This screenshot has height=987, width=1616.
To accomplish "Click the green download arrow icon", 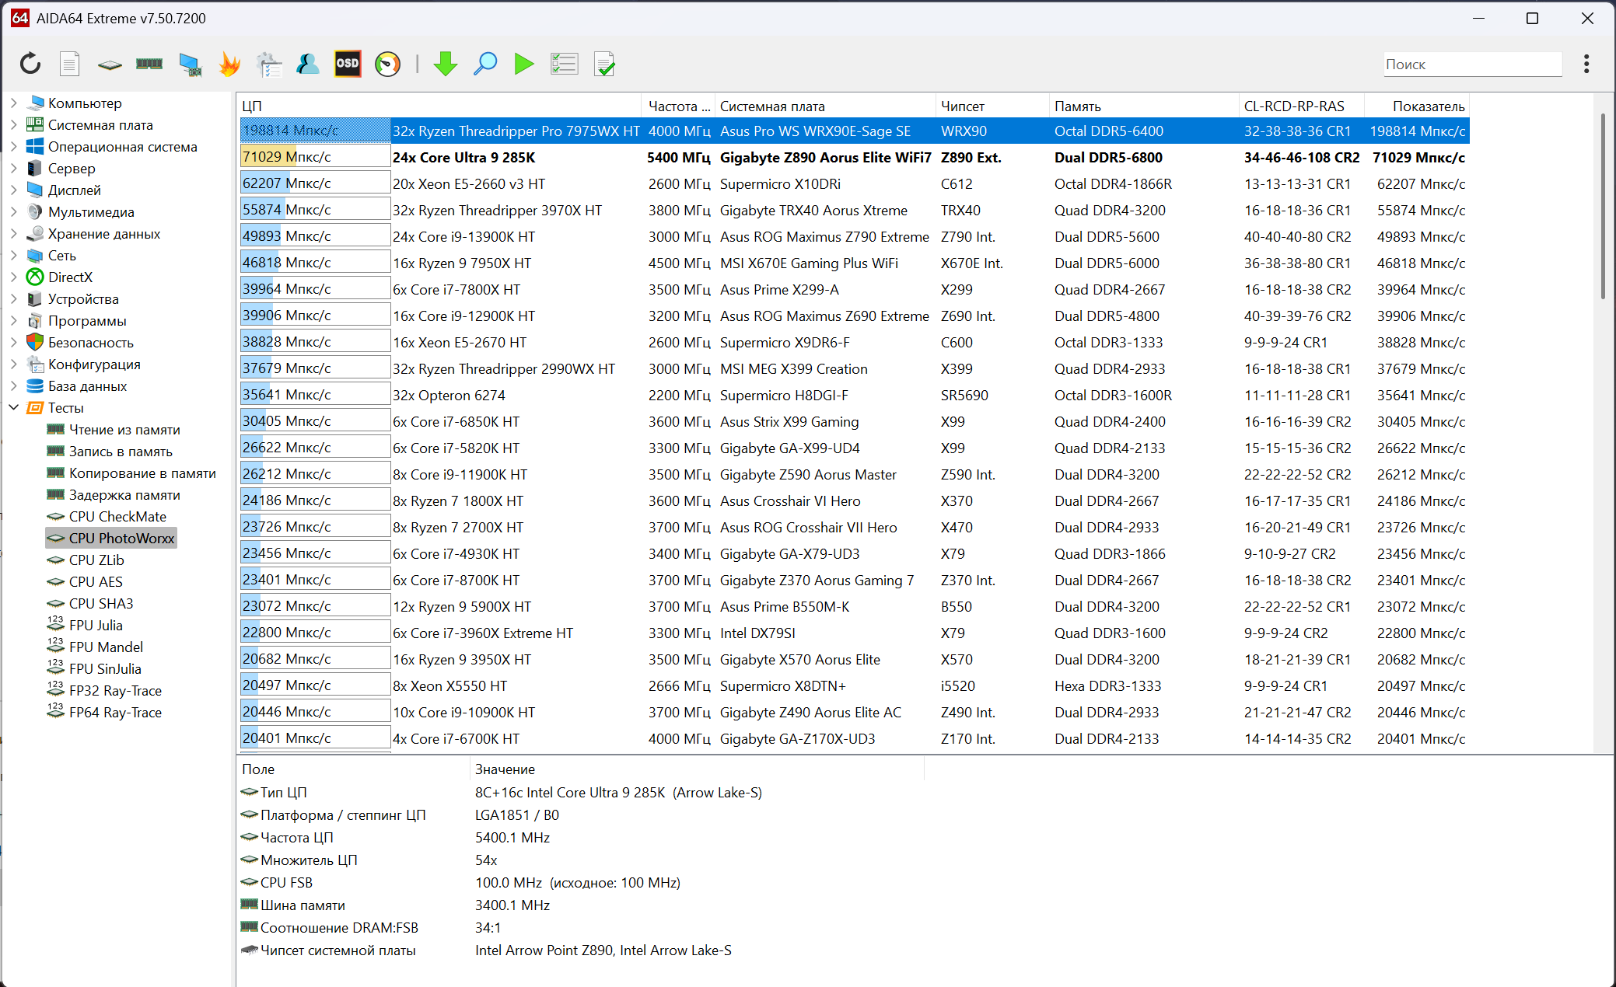I will point(445,64).
